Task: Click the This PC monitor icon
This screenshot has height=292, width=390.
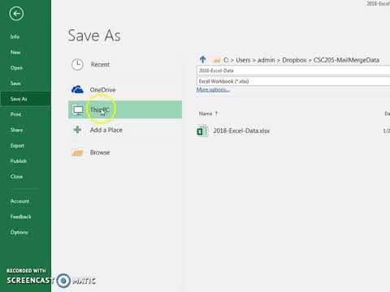Action: (78, 110)
